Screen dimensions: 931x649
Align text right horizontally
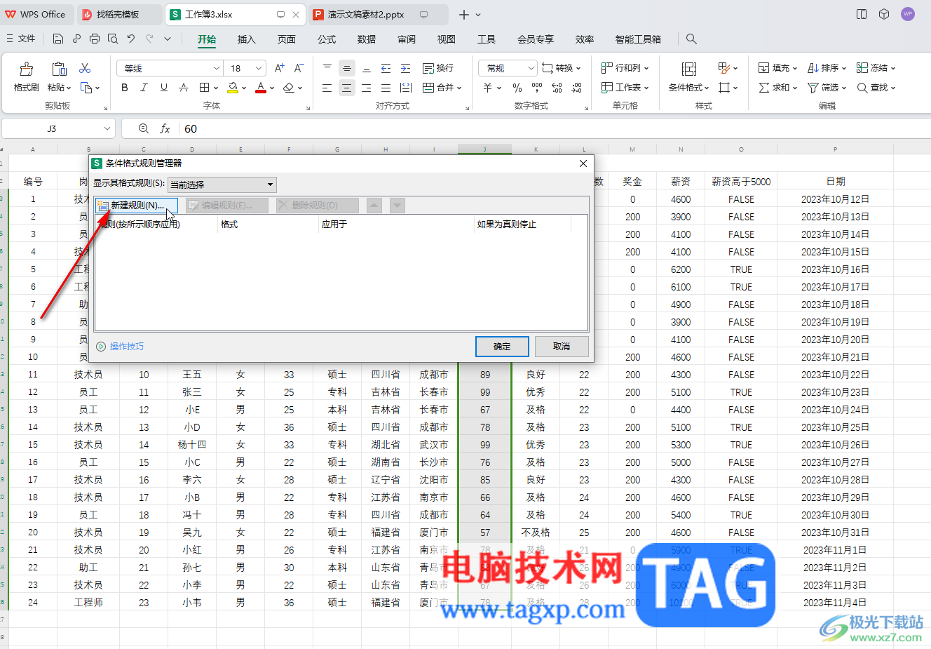(367, 88)
